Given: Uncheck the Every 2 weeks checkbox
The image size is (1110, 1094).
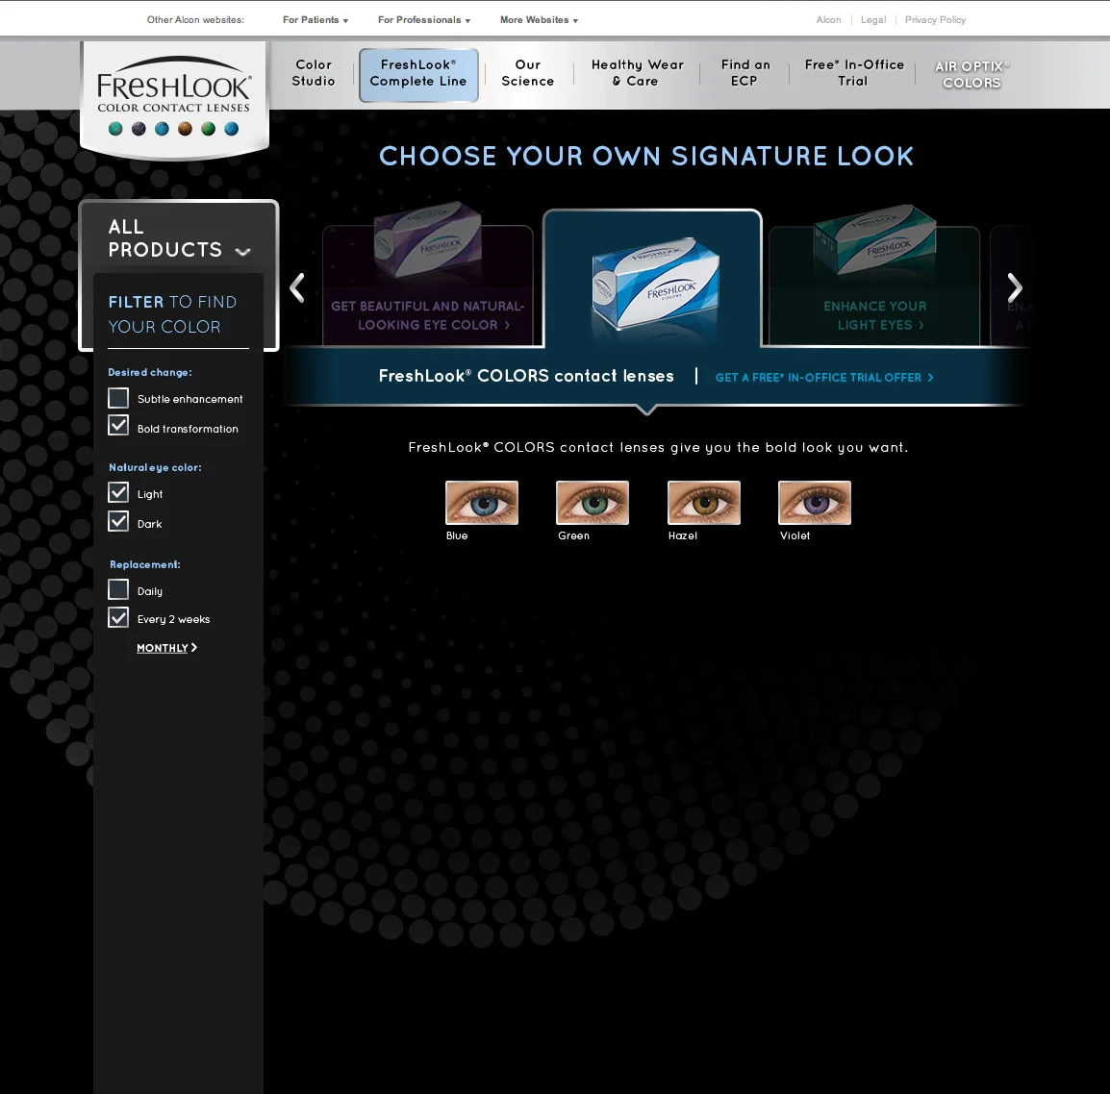Looking at the screenshot, I should pos(118,617).
